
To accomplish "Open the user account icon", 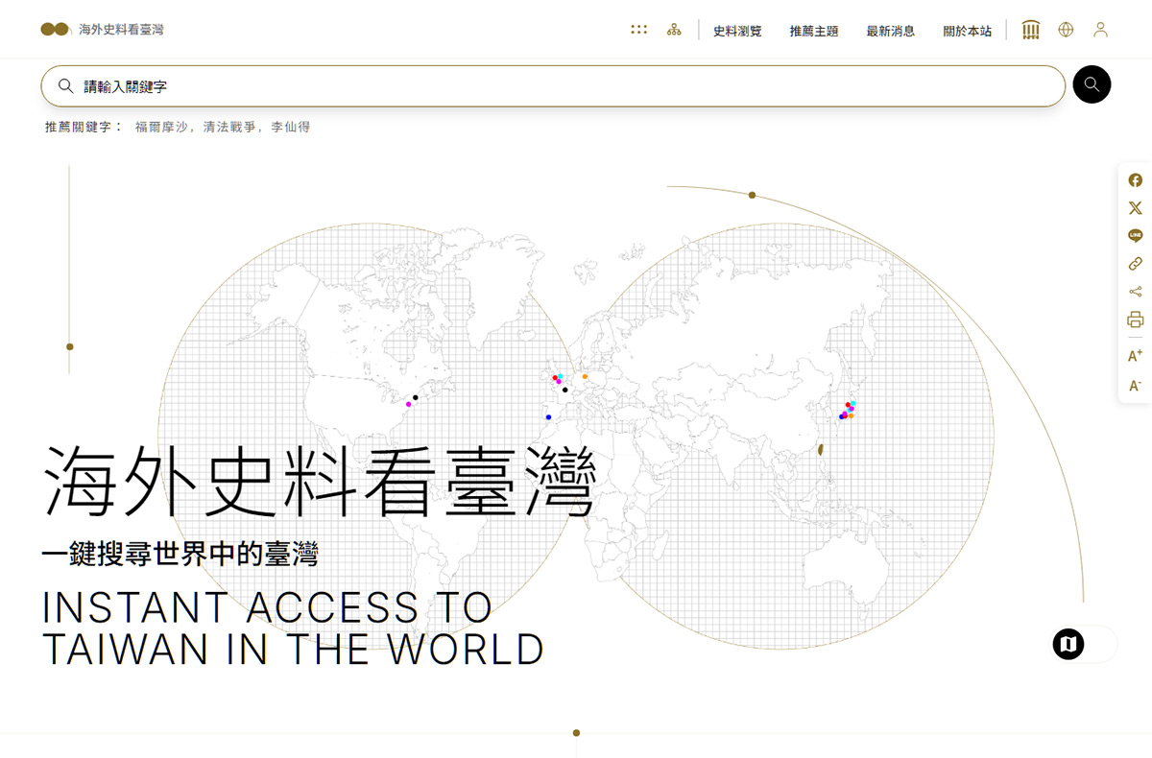I will (x=1100, y=30).
